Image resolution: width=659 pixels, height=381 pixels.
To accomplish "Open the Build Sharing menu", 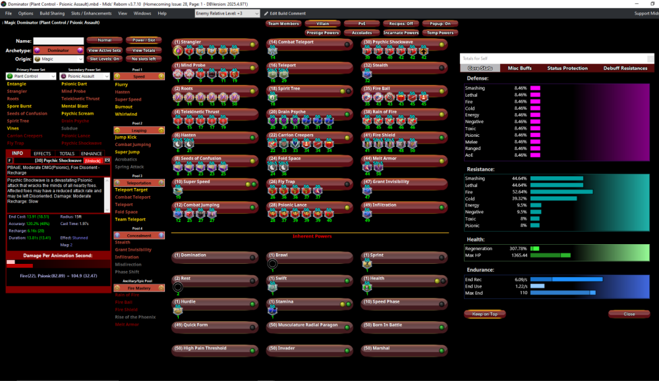I will pos(51,13).
